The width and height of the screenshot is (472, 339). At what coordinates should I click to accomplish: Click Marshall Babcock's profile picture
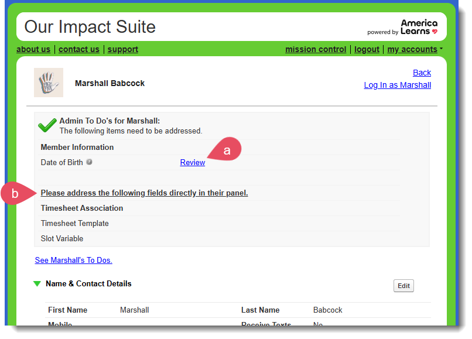click(x=49, y=83)
